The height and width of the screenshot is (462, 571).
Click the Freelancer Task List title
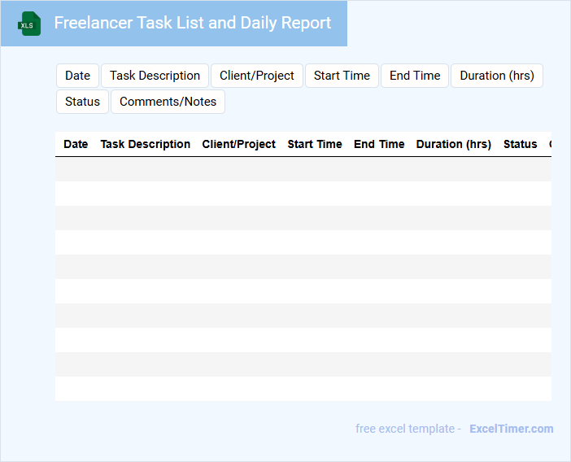point(192,23)
